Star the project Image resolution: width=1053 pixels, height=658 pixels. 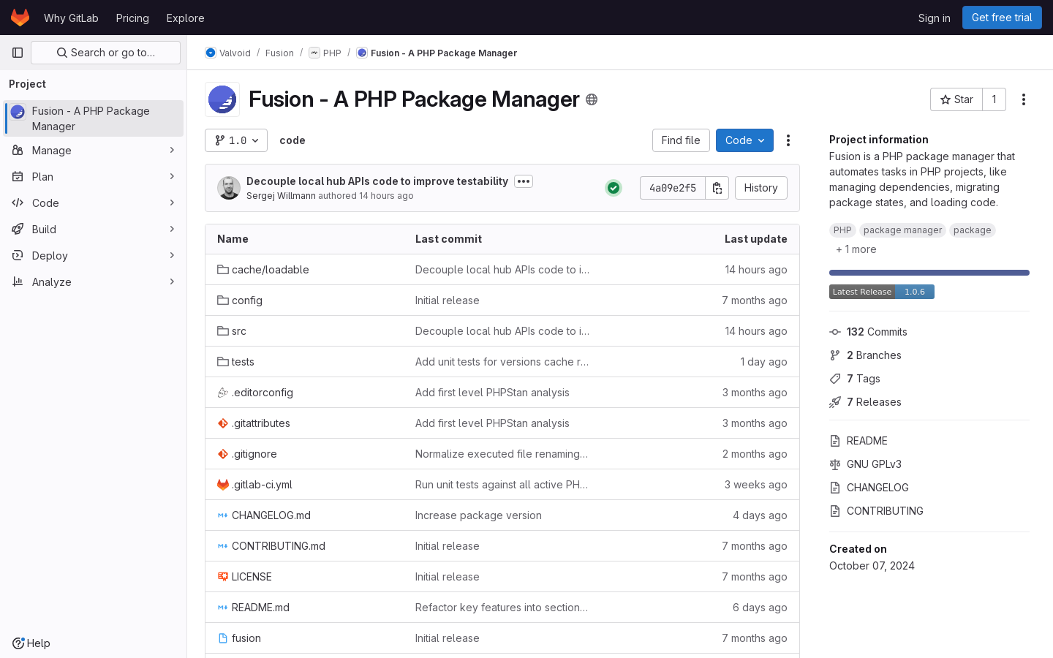click(956, 99)
